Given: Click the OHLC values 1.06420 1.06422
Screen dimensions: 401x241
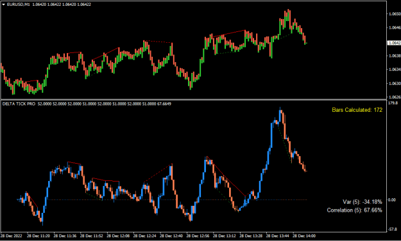Looking at the screenshot, I should [x=62, y=4].
